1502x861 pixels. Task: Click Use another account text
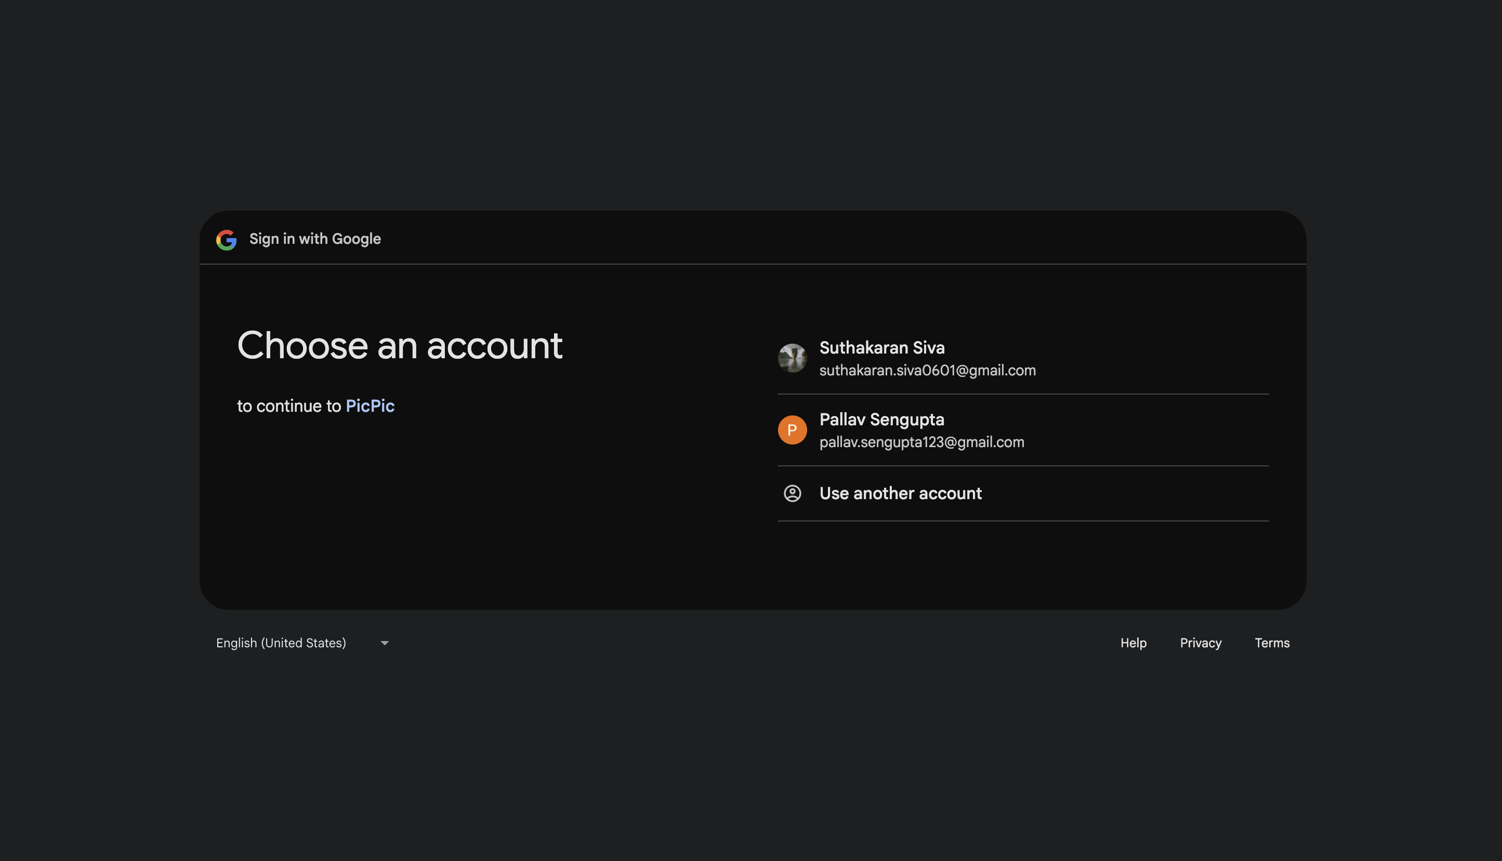point(900,493)
